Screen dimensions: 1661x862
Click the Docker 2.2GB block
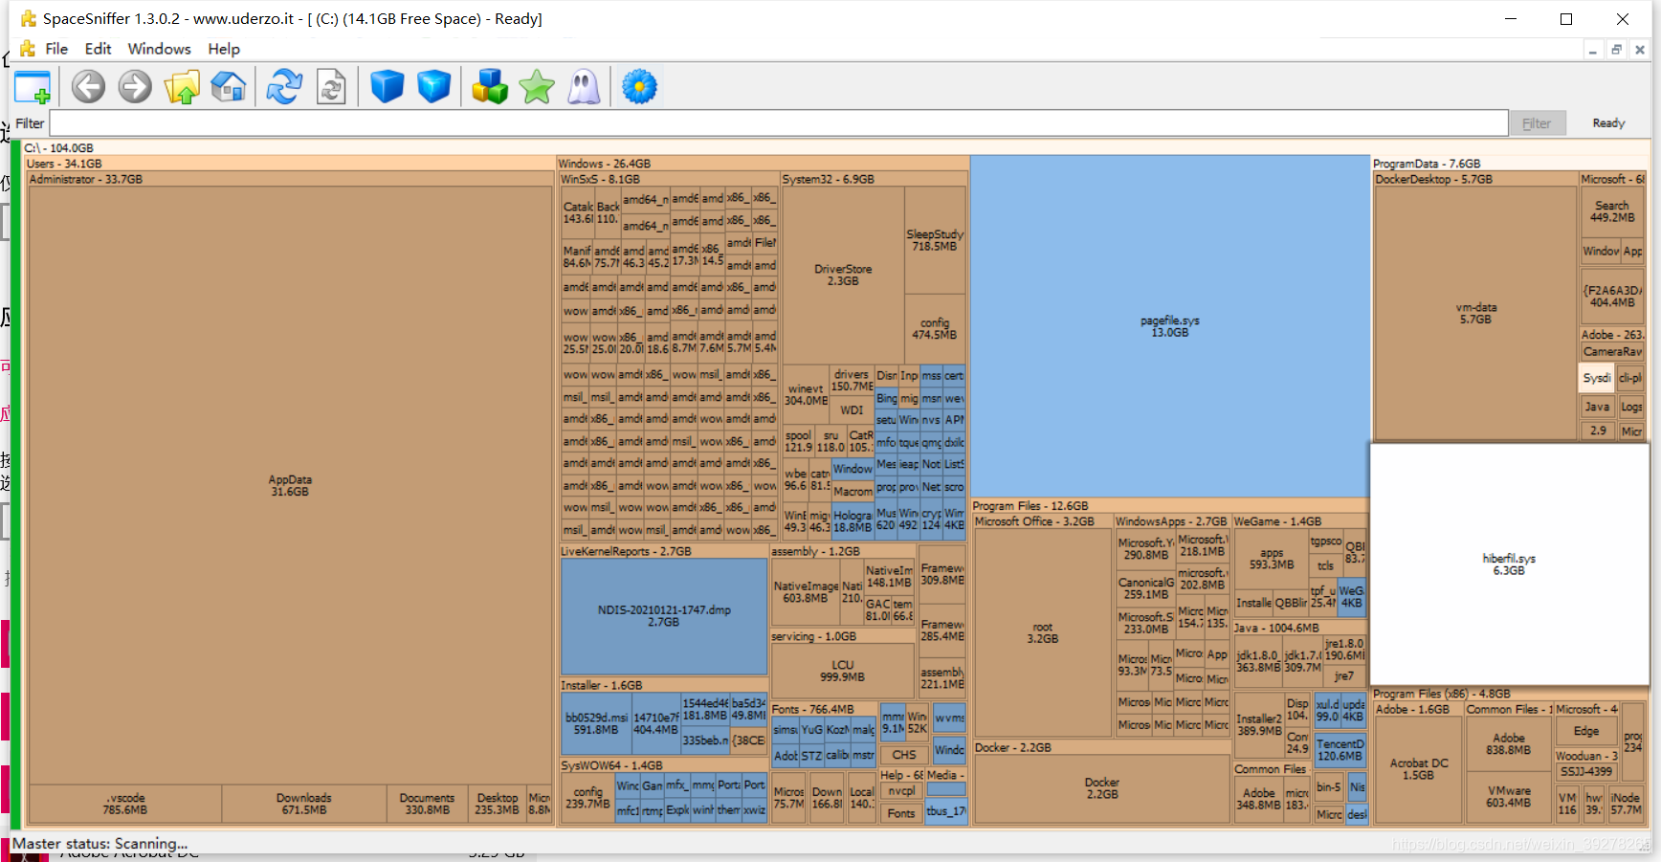(1101, 788)
